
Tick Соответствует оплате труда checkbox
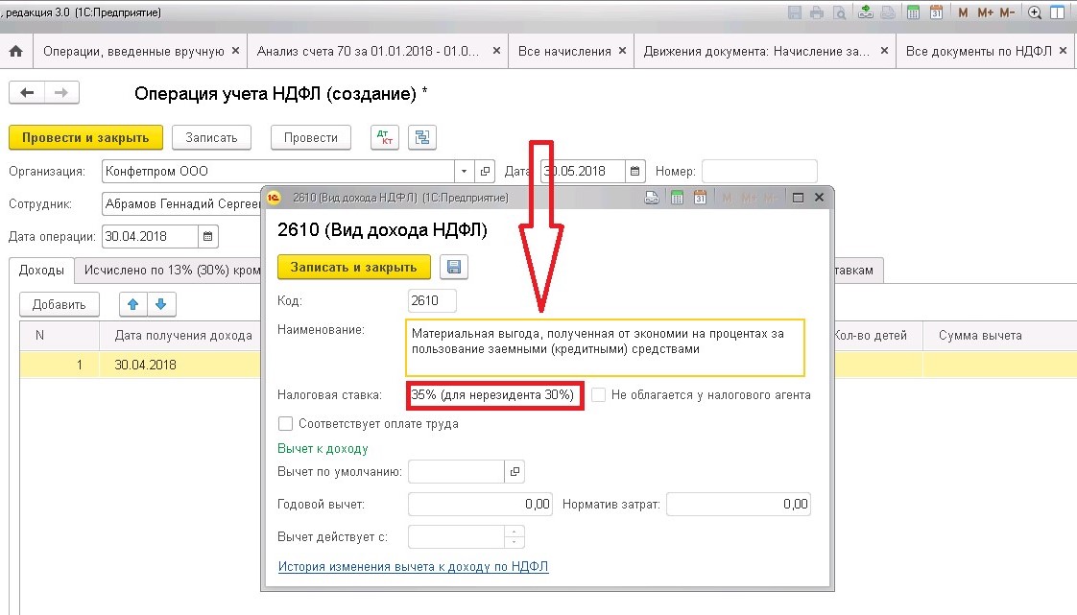(x=285, y=423)
